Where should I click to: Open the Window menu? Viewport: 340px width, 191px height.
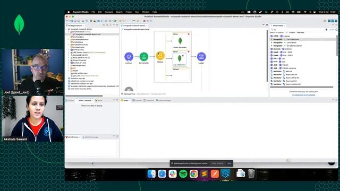(146, 12)
